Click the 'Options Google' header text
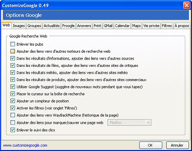Viewport: 192px width, 151px height. point(24,15)
